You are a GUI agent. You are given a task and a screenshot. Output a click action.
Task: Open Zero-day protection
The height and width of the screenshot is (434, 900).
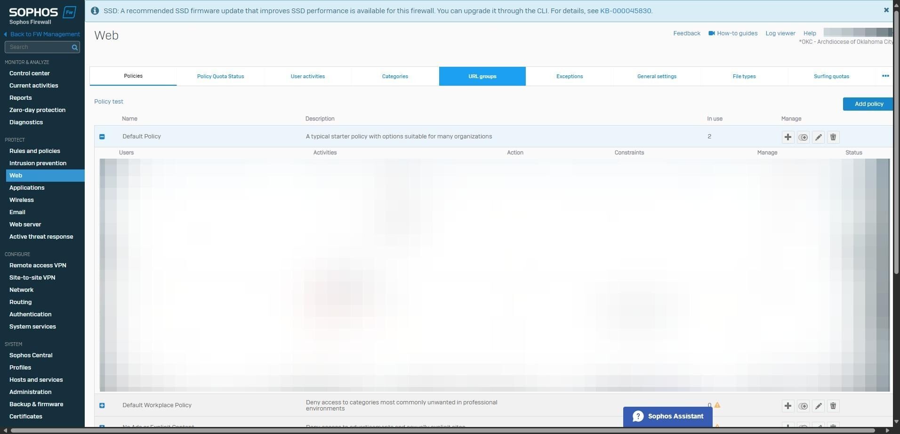point(38,110)
